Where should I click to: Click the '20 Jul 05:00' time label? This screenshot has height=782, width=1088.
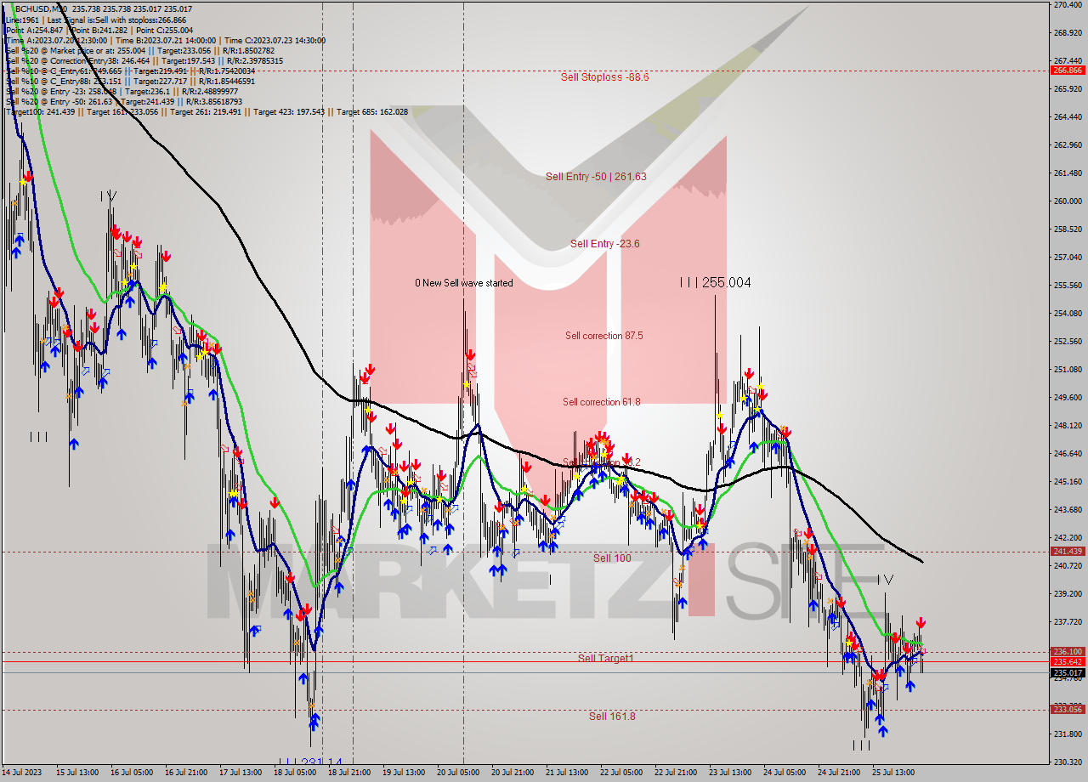click(x=458, y=773)
